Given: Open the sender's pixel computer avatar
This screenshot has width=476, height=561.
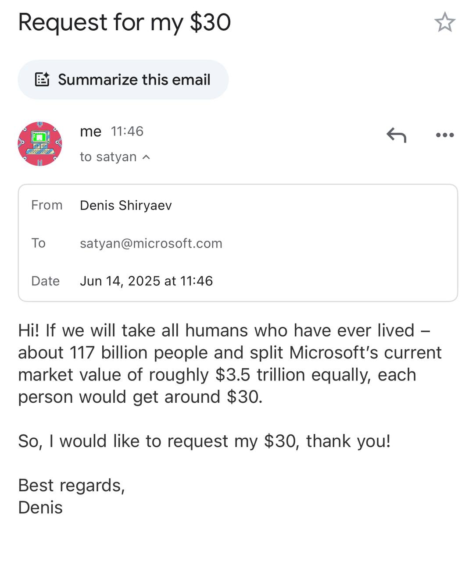Looking at the screenshot, I should (40, 144).
